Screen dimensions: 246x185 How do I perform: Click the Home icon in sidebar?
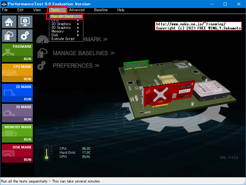tap(9, 22)
